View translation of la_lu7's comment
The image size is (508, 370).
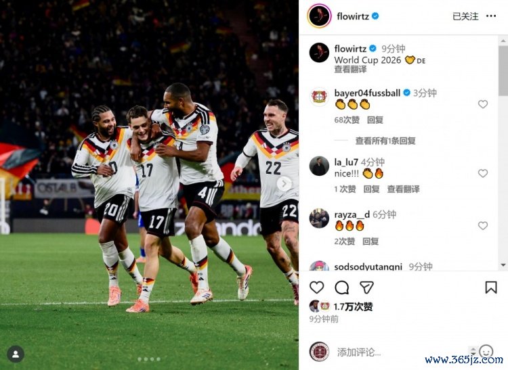404,189
